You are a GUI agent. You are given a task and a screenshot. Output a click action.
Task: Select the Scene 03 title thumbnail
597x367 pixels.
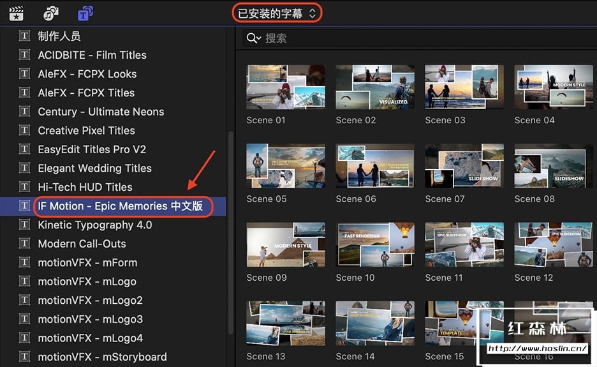(x=464, y=87)
